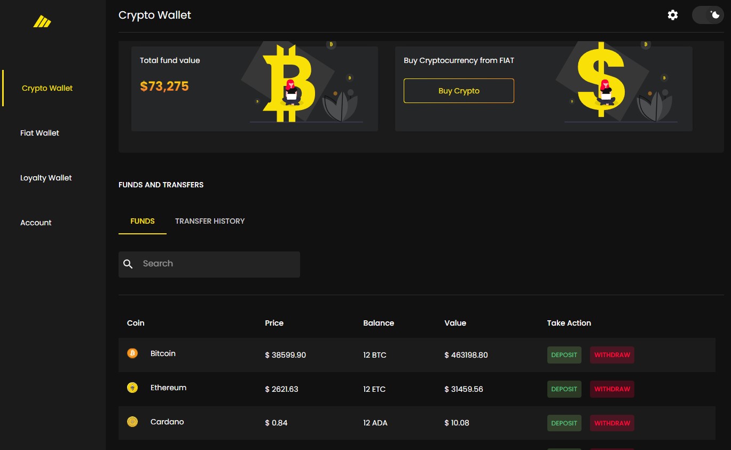Switch to Transfer History tab
Screen dimensions: 731x450
coord(210,221)
